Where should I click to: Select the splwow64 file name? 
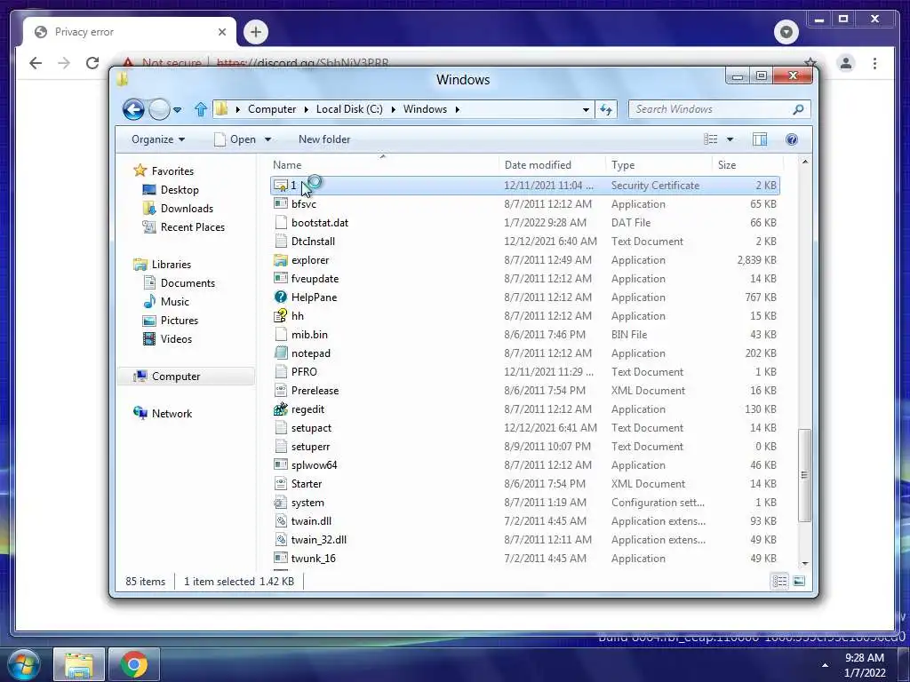tap(314, 465)
